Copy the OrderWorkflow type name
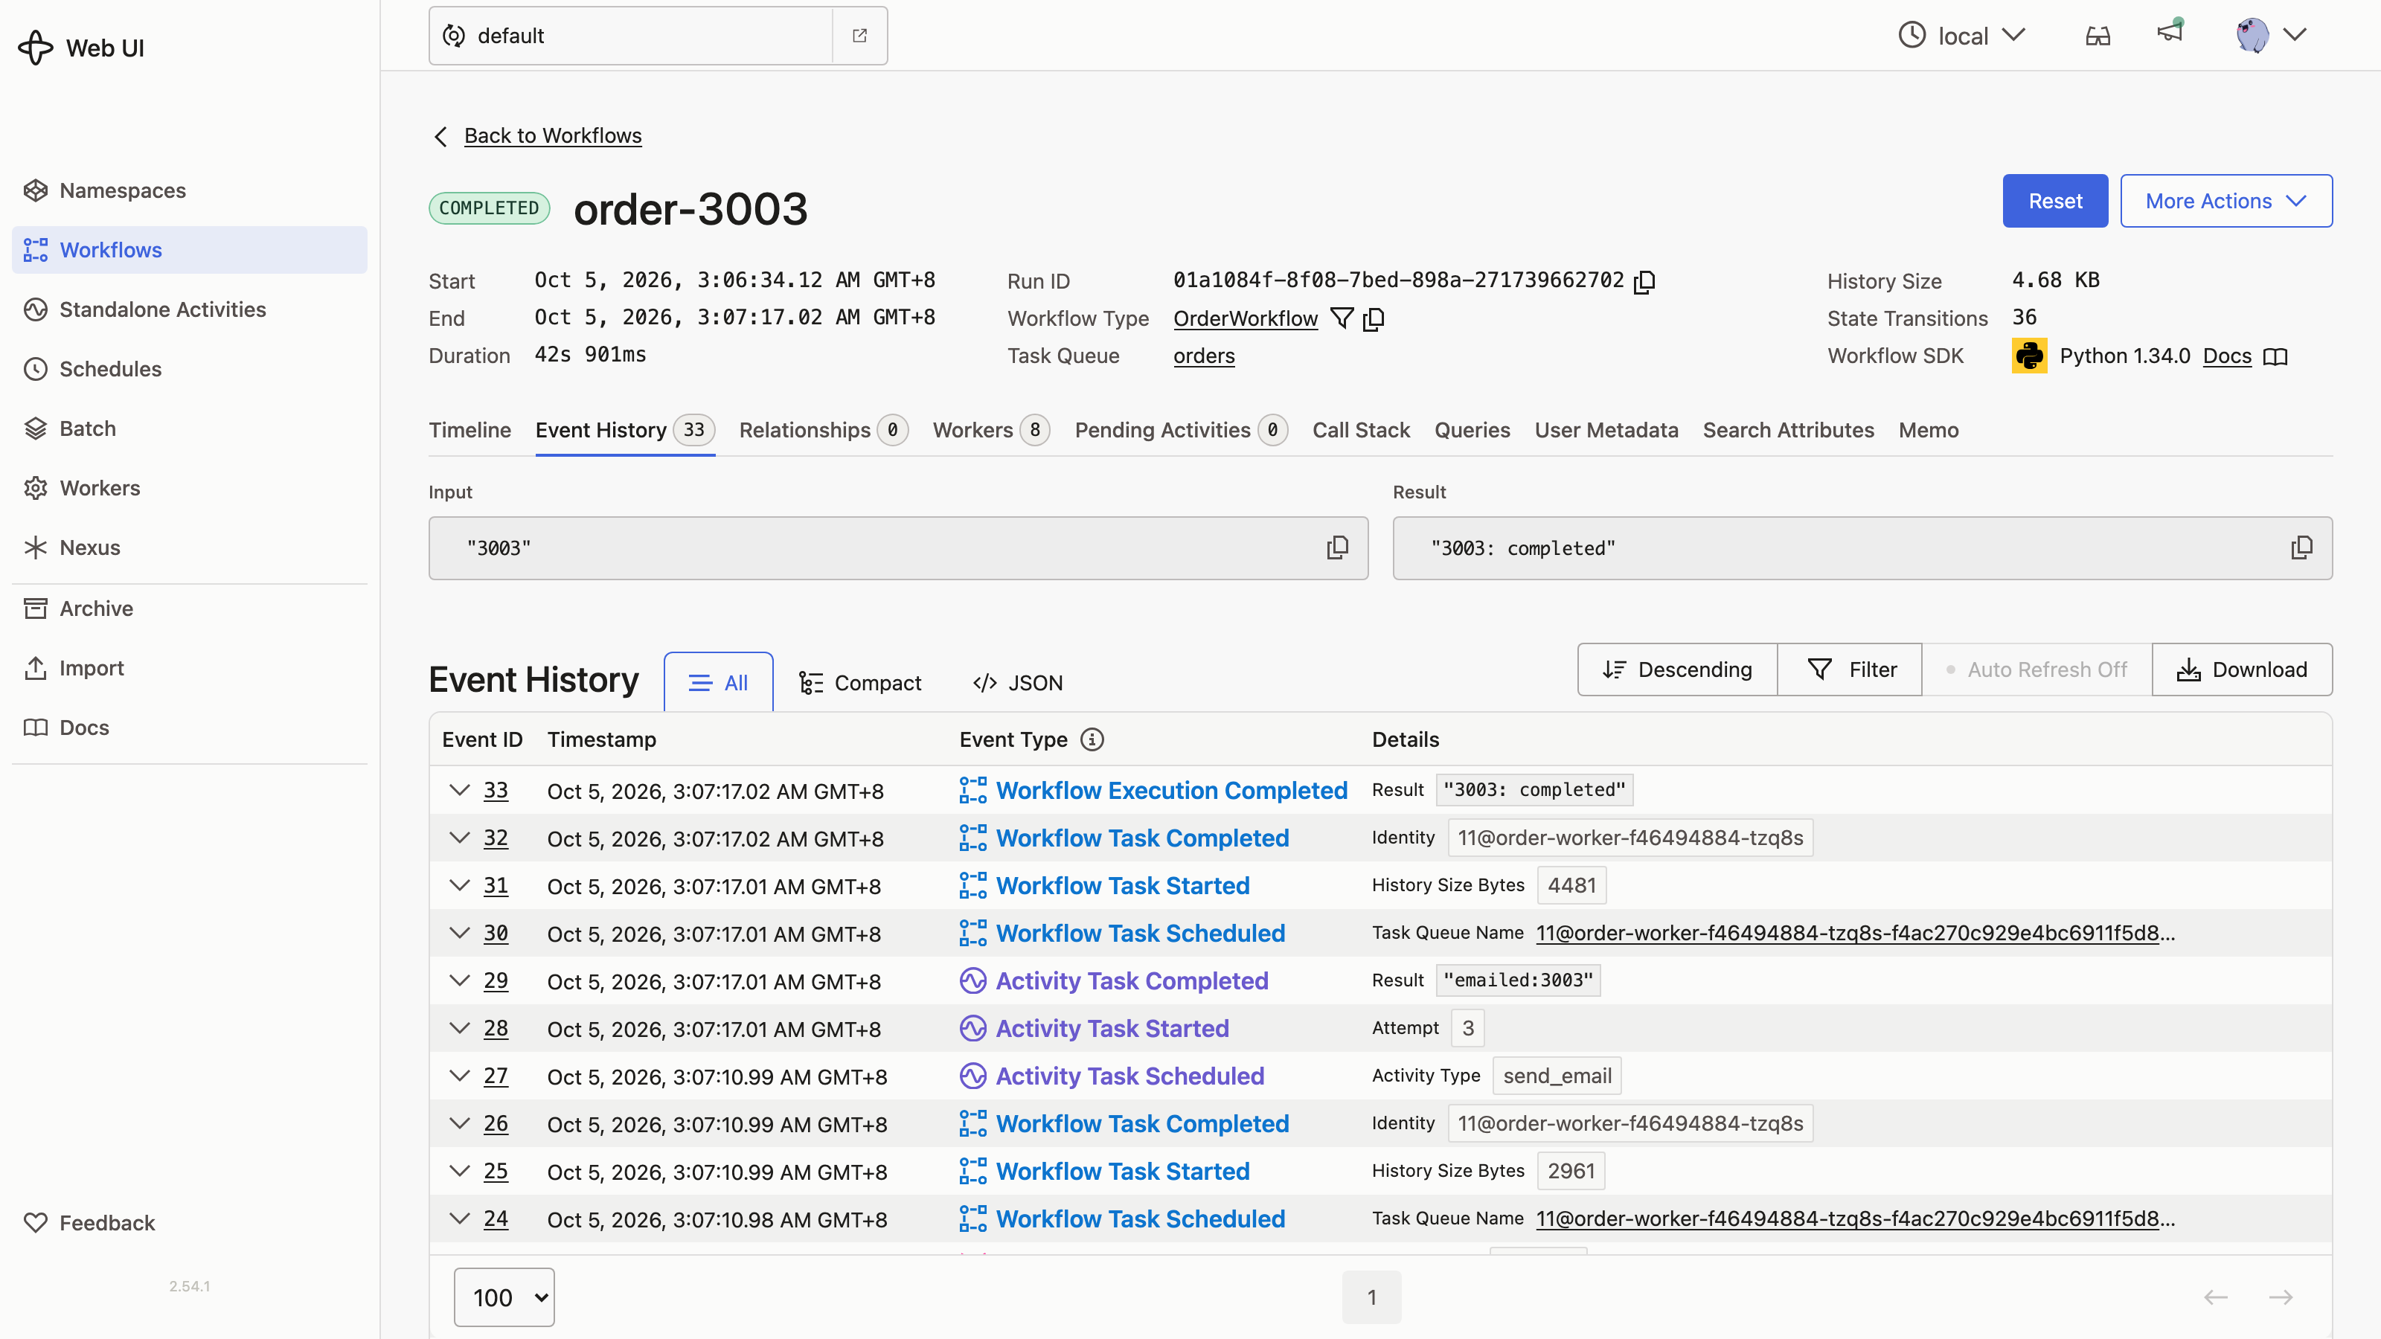 point(1374,319)
